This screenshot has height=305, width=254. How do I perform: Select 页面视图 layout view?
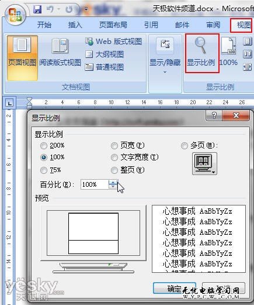tap(22, 57)
